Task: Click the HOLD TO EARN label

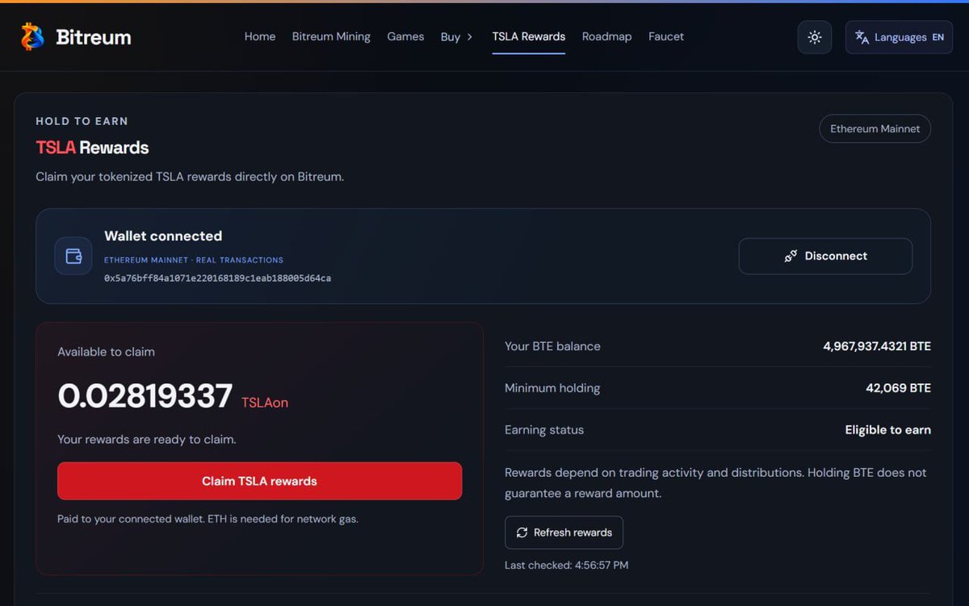Action: click(82, 121)
